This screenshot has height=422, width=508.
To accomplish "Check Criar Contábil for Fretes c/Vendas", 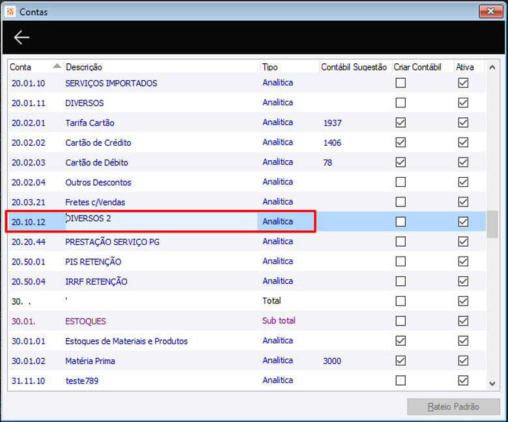I will click(401, 202).
